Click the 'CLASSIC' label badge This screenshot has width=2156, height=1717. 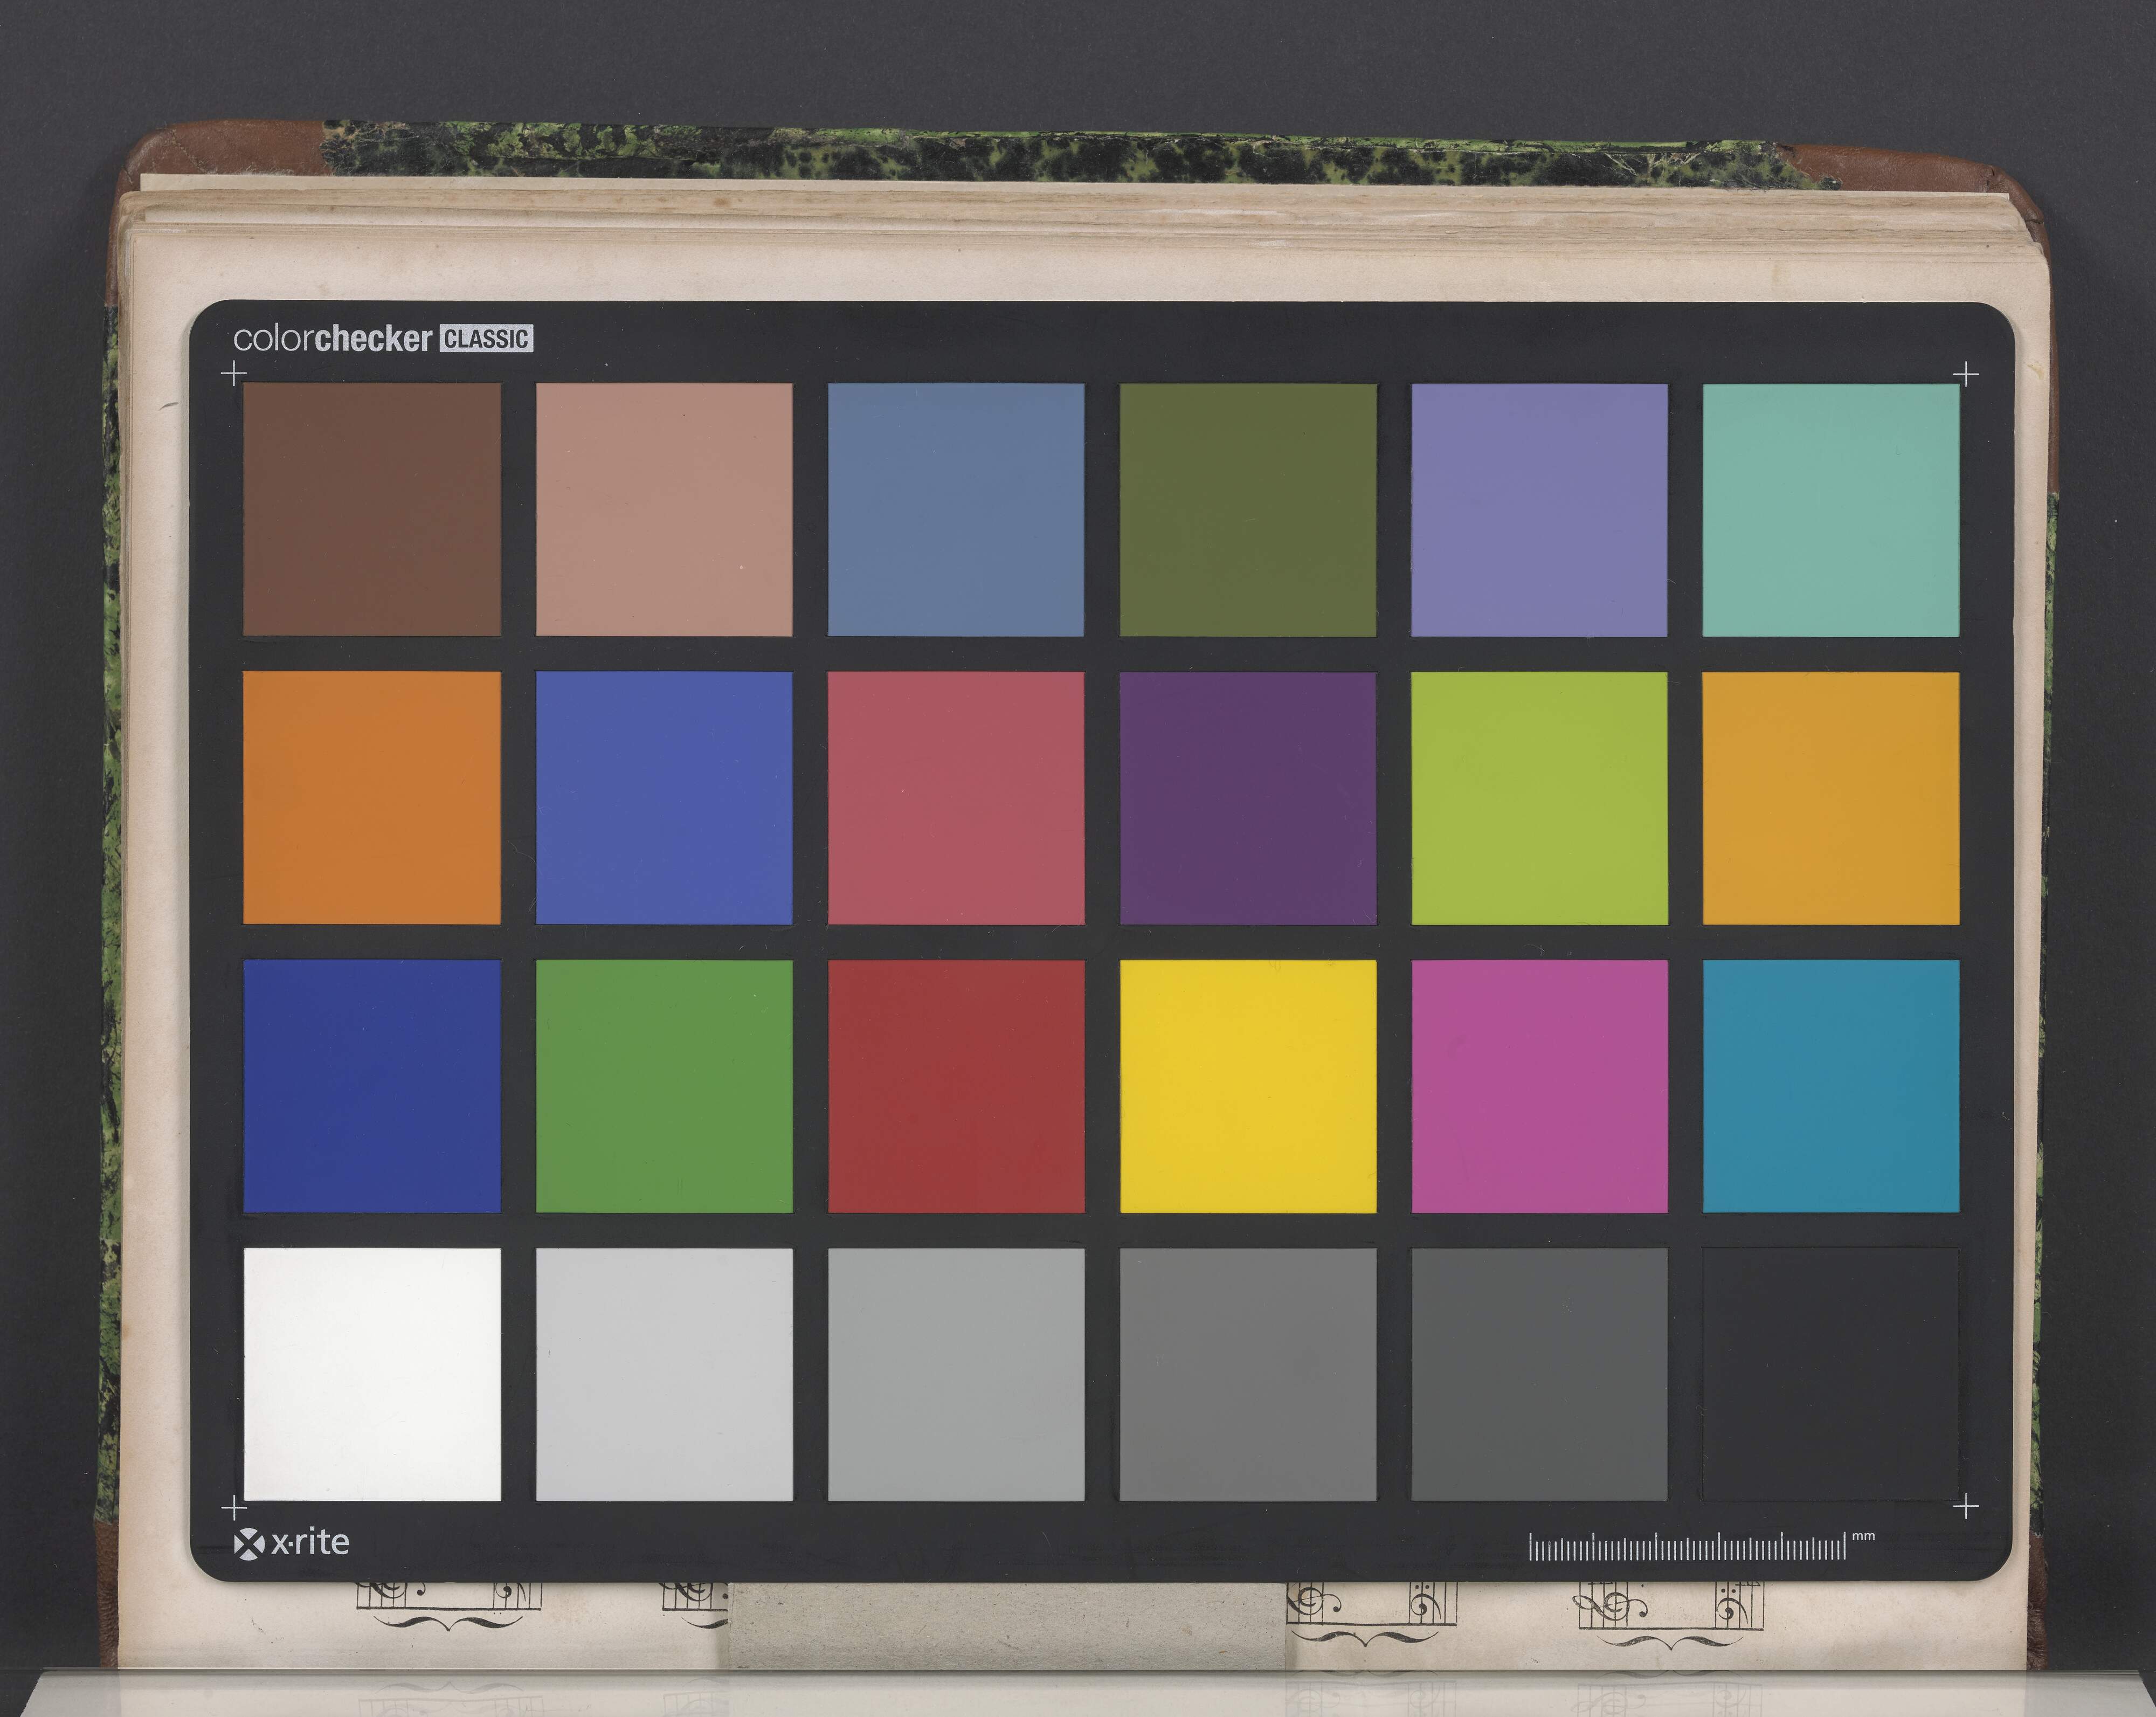coord(486,339)
